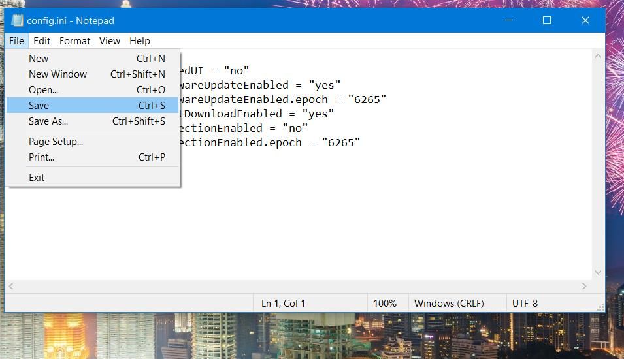Open Page Setup... dialog entry
The width and height of the screenshot is (624, 359).
click(93, 142)
